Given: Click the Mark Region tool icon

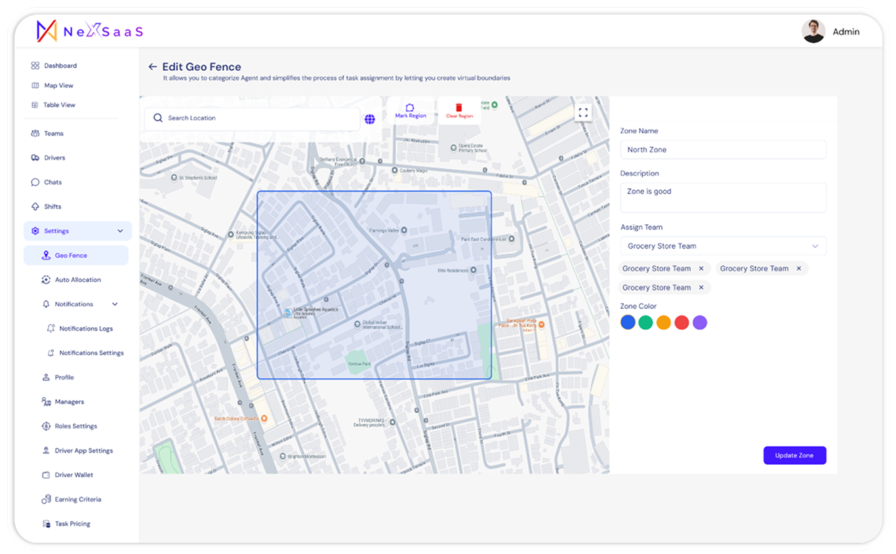Looking at the screenshot, I should pos(410,108).
